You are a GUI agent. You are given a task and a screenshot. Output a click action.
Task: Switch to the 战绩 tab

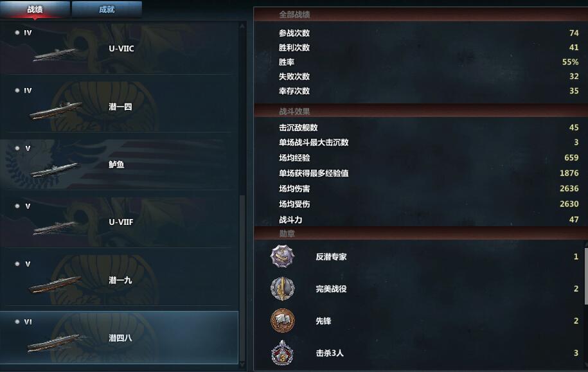pyautogui.click(x=35, y=10)
